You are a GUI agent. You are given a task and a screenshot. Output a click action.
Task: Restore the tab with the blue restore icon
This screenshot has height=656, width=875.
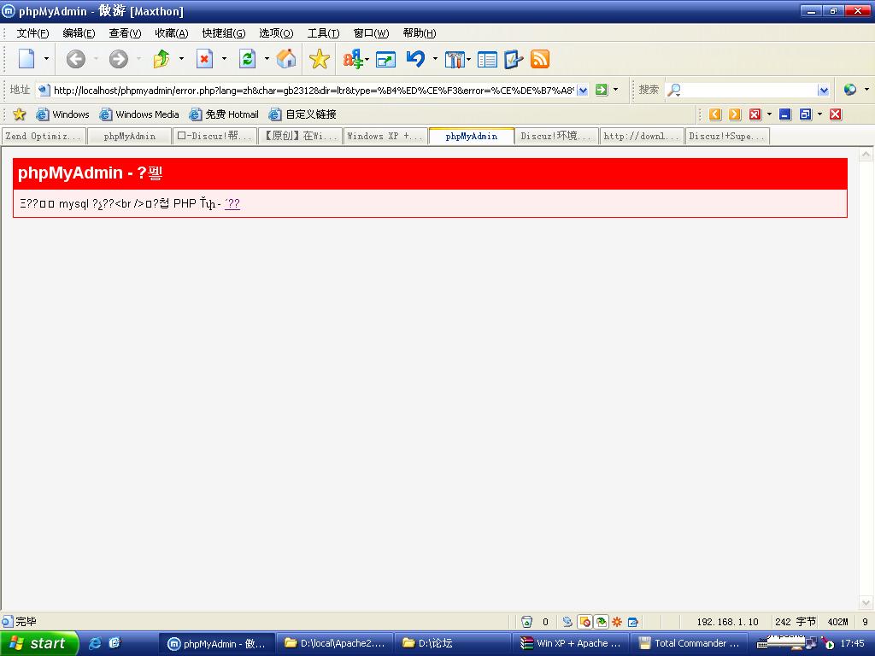(x=805, y=114)
